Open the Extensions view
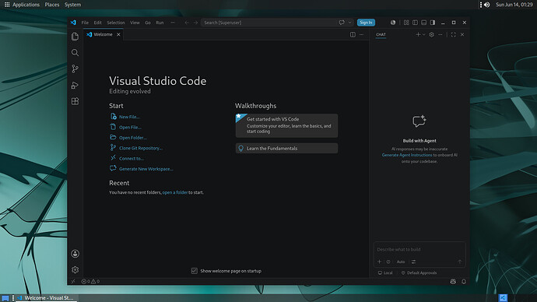537x302 pixels. tap(75, 101)
